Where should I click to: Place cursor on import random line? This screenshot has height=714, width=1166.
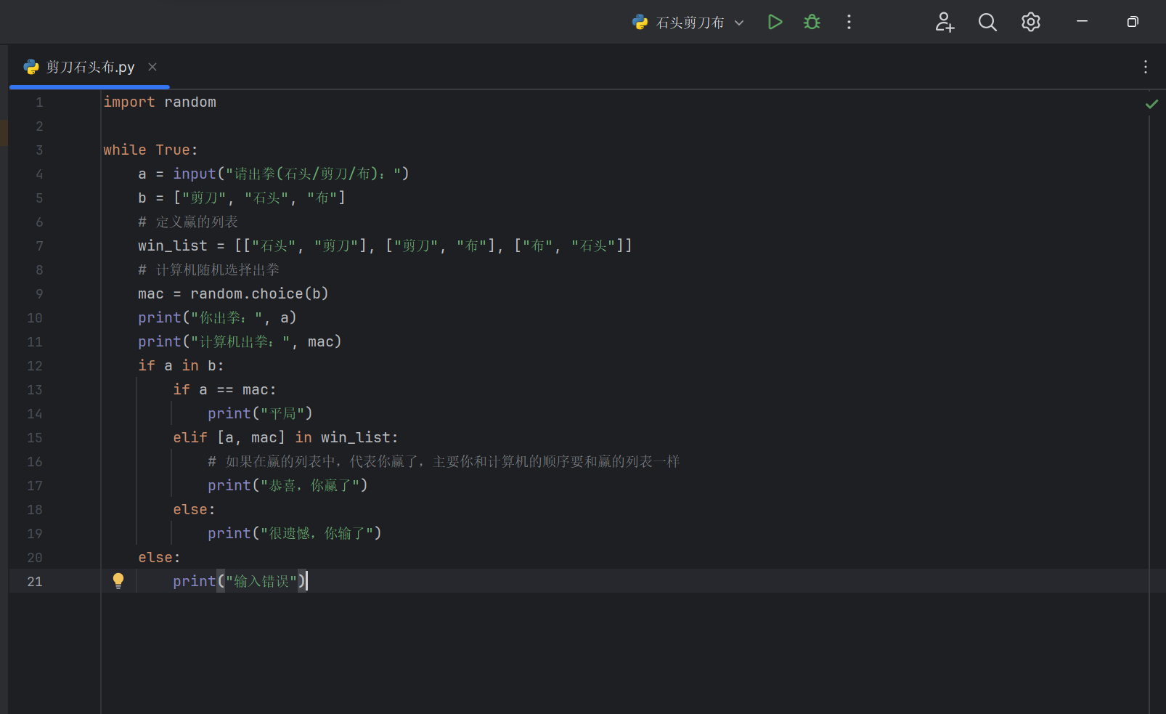(160, 102)
